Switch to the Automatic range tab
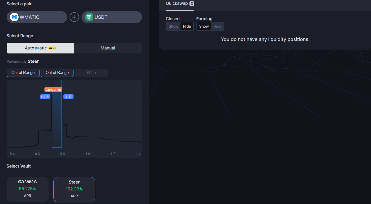 (x=40, y=48)
